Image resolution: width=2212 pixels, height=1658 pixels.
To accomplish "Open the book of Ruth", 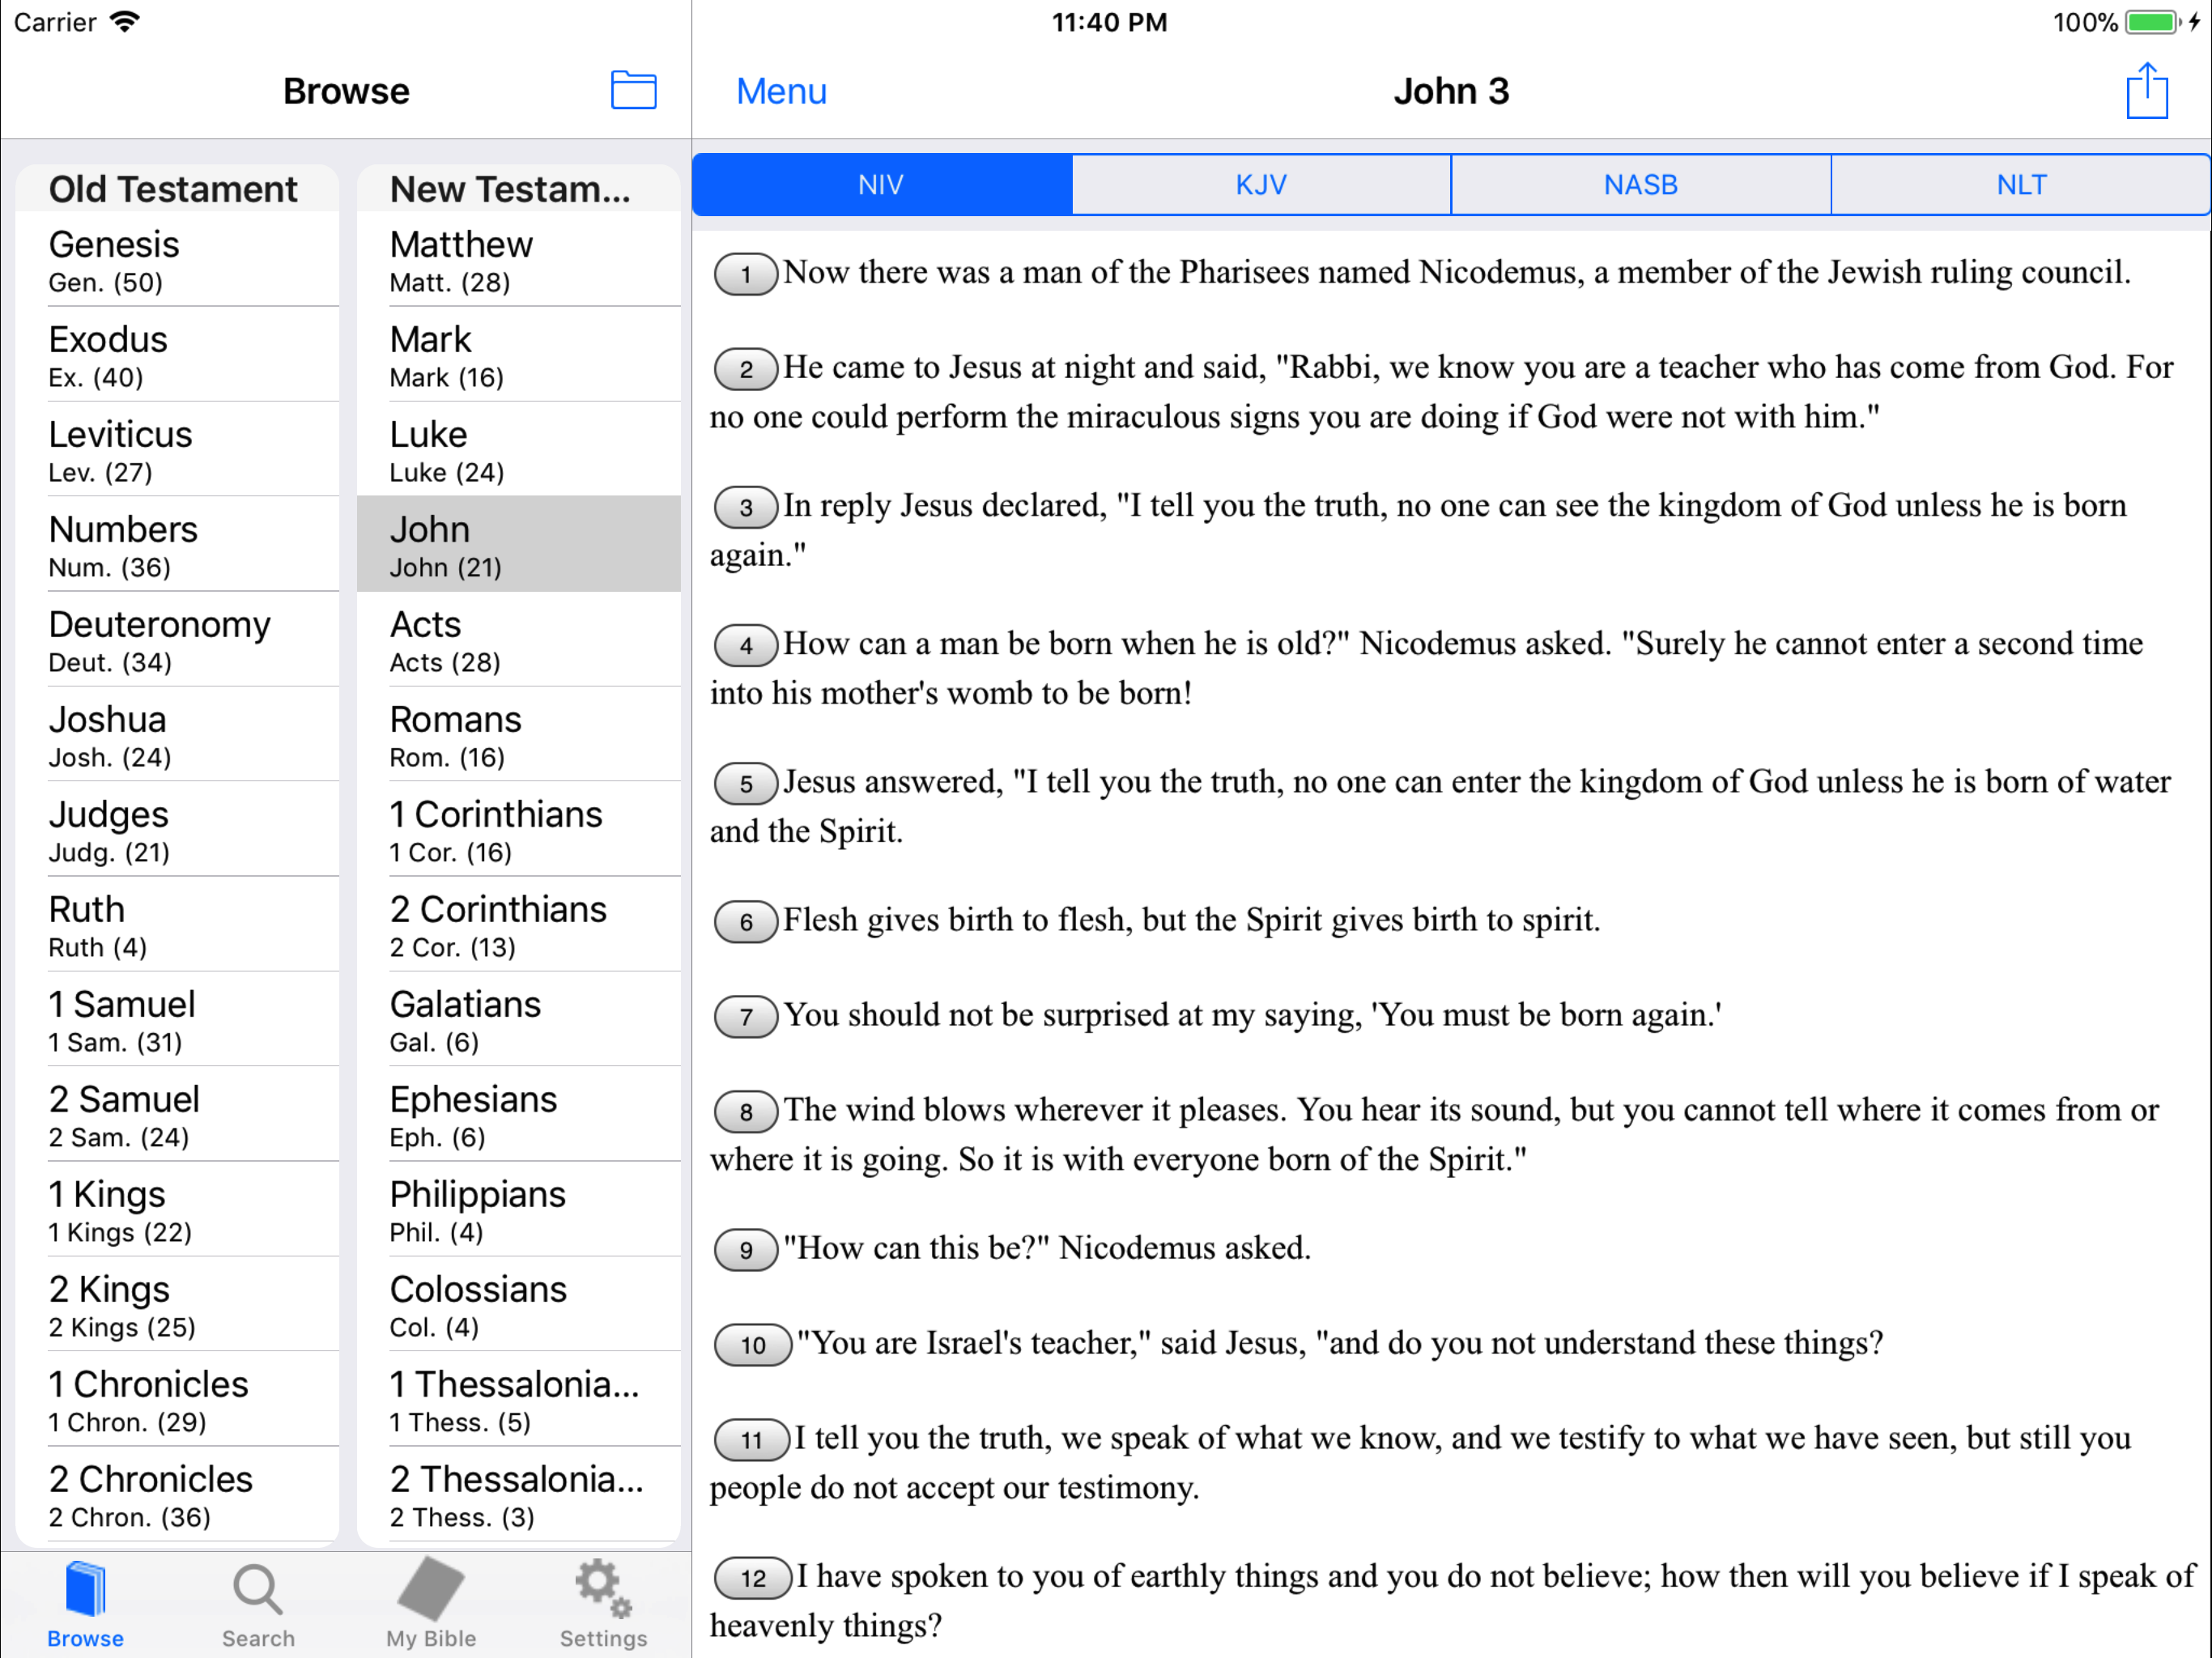I will [178, 924].
